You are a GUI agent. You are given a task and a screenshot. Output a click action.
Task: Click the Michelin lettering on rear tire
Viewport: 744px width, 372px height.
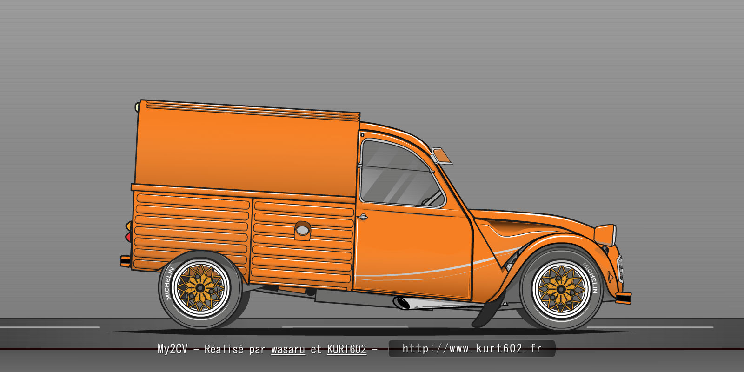tap(168, 283)
